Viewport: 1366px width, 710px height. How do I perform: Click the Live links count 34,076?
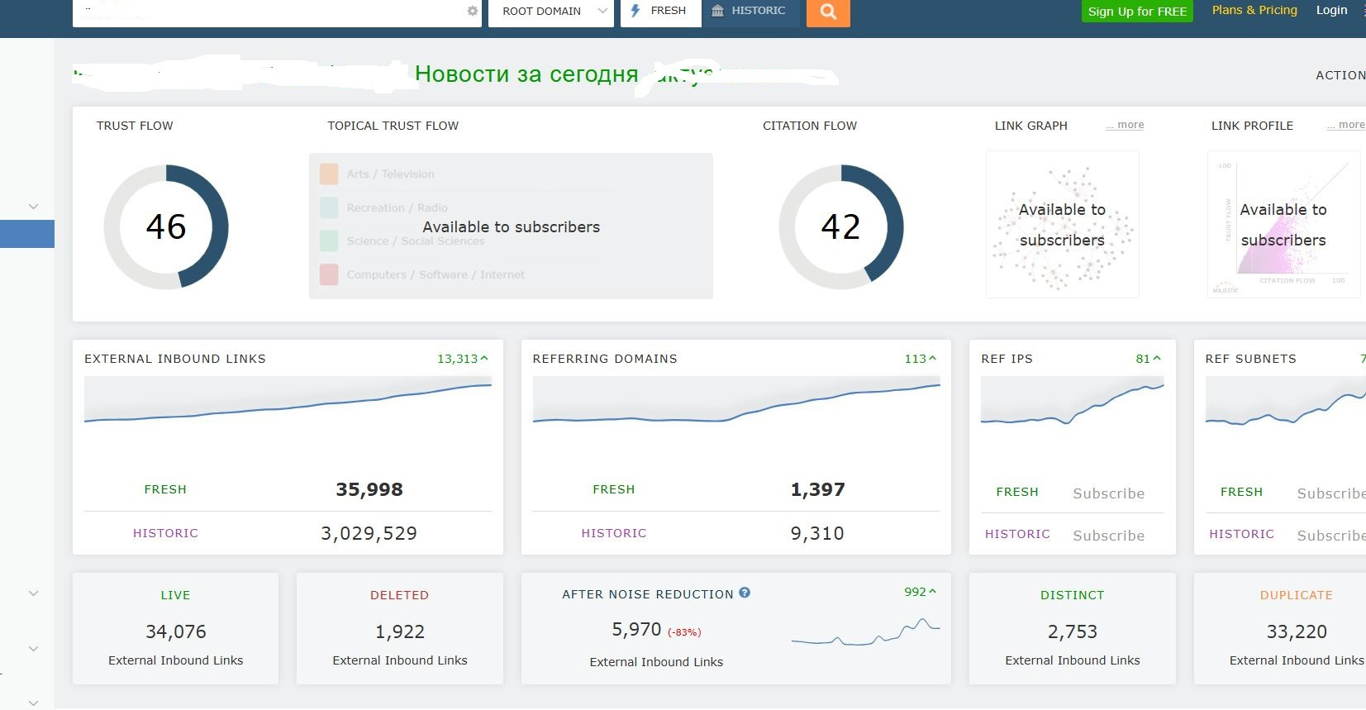coord(176,631)
